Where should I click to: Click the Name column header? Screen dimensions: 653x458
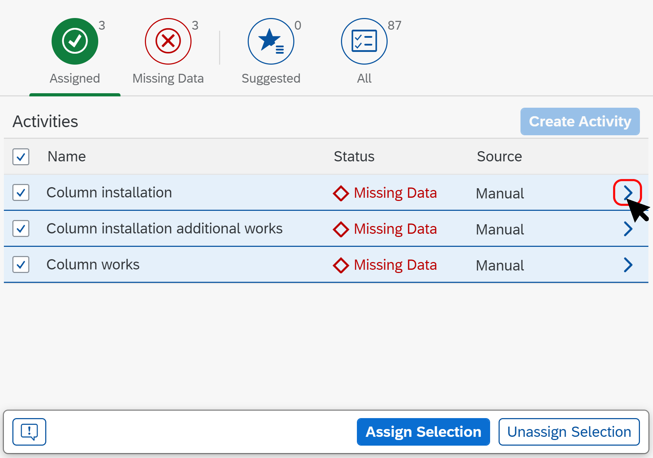(x=67, y=156)
